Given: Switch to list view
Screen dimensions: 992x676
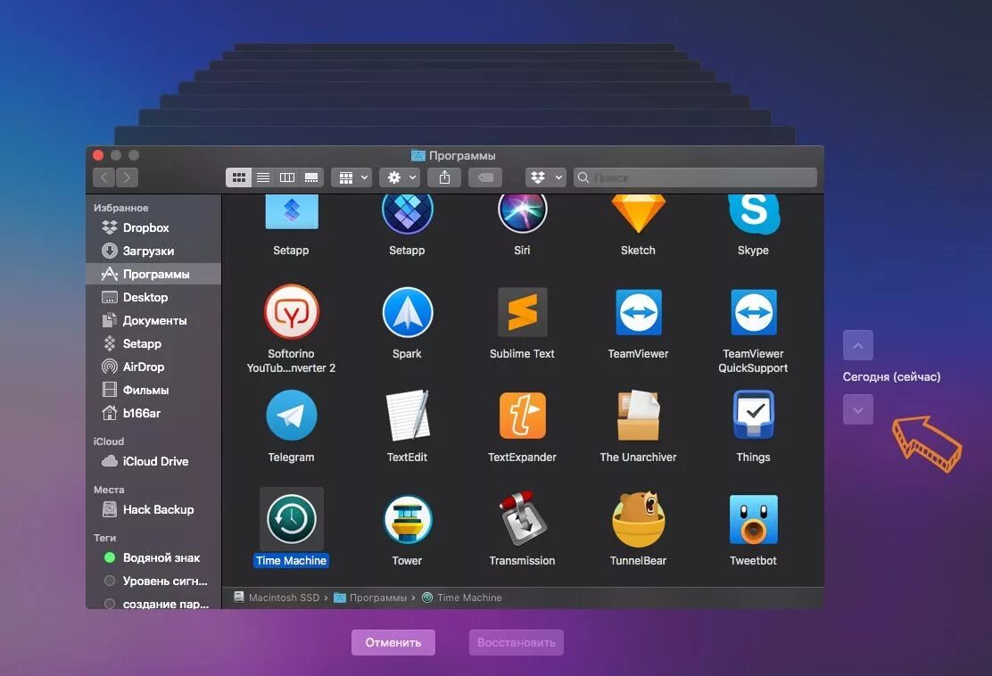Looking at the screenshot, I should point(263,177).
